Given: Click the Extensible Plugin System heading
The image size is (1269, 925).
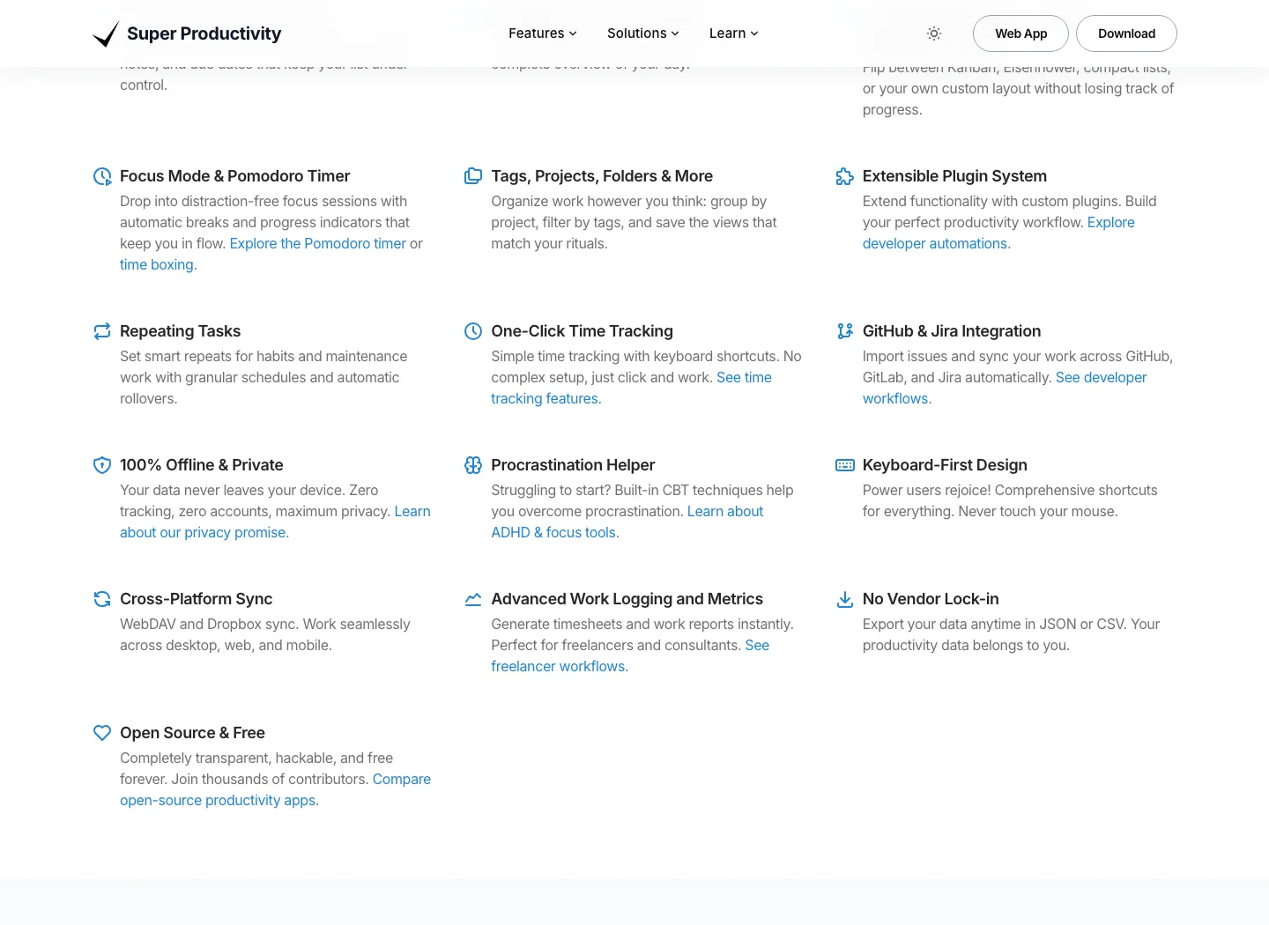Looking at the screenshot, I should [954, 176].
